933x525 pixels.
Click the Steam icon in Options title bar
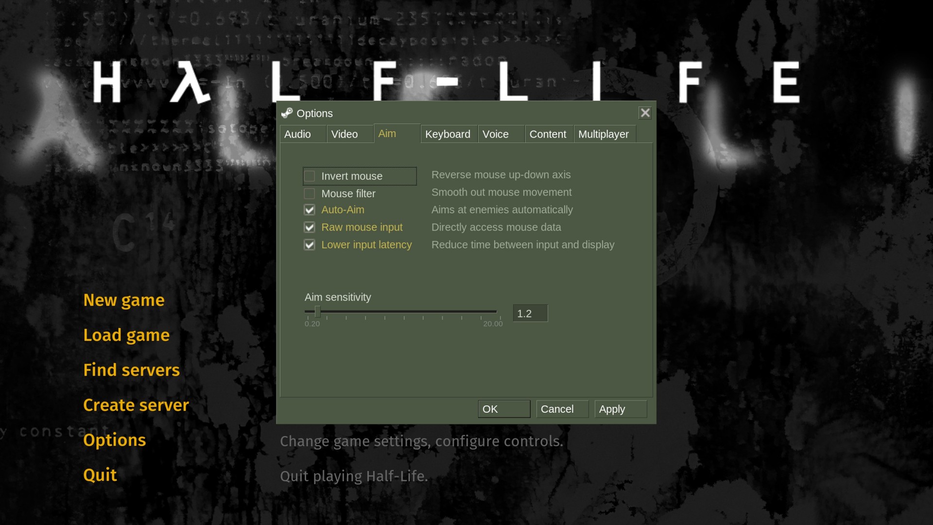pos(287,113)
